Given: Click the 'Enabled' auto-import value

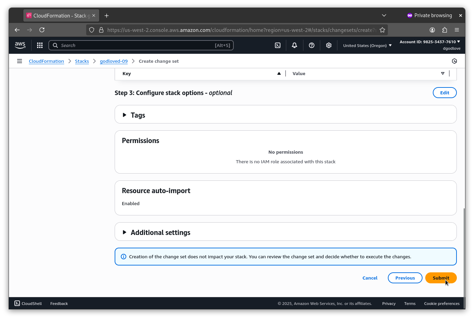Looking at the screenshot, I should pos(131,203).
